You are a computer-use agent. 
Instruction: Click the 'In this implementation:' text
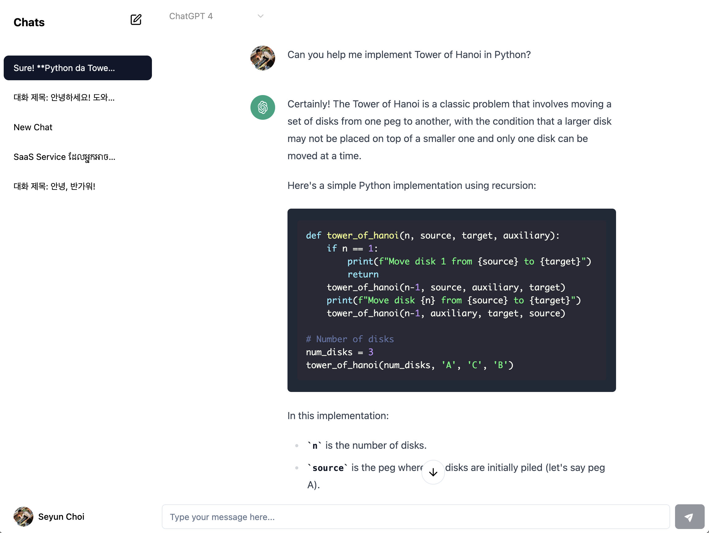pyautogui.click(x=338, y=416)
